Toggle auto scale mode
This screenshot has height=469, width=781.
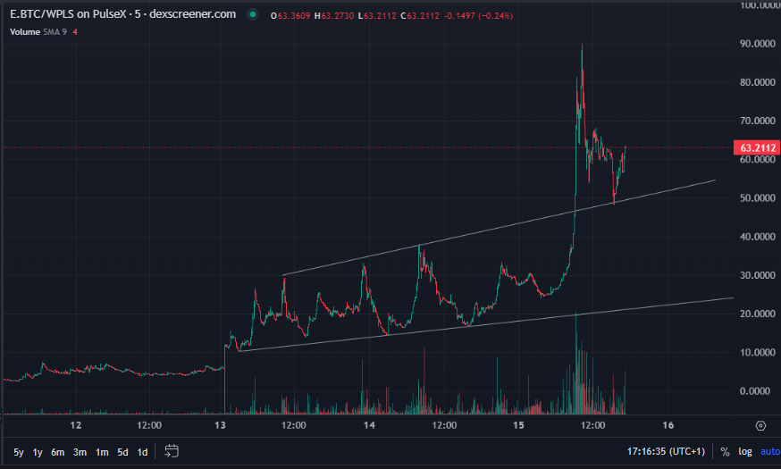(770, 451)
